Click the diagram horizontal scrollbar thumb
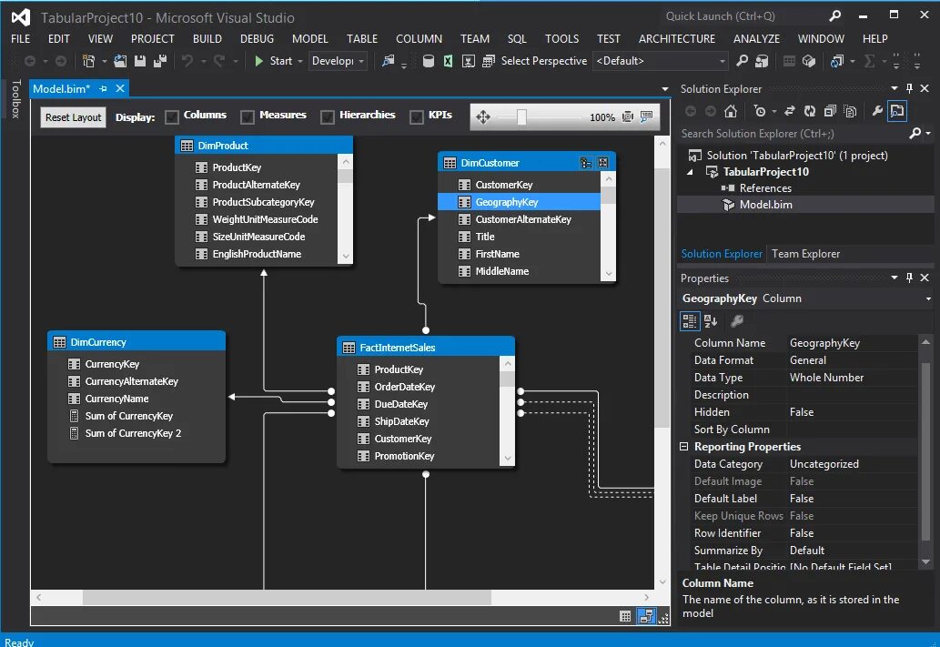The width and height of the screenshot is (940, 647). coord(287,597)
